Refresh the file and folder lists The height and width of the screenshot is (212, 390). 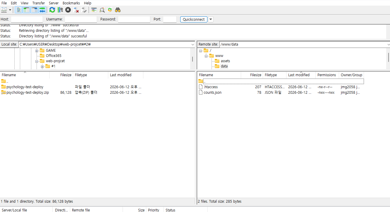(52, 10)
